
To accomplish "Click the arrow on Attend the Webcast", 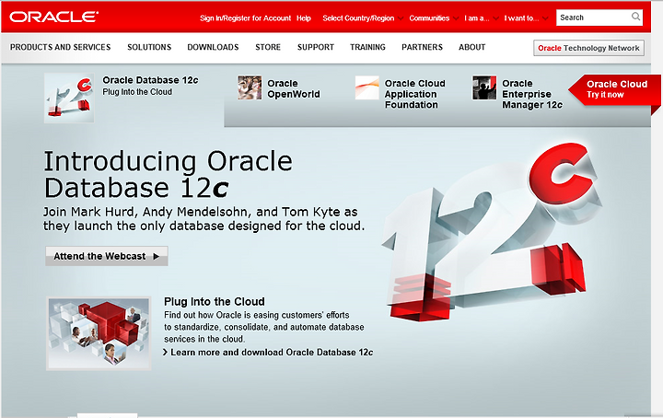I will (x=156, y=256).
